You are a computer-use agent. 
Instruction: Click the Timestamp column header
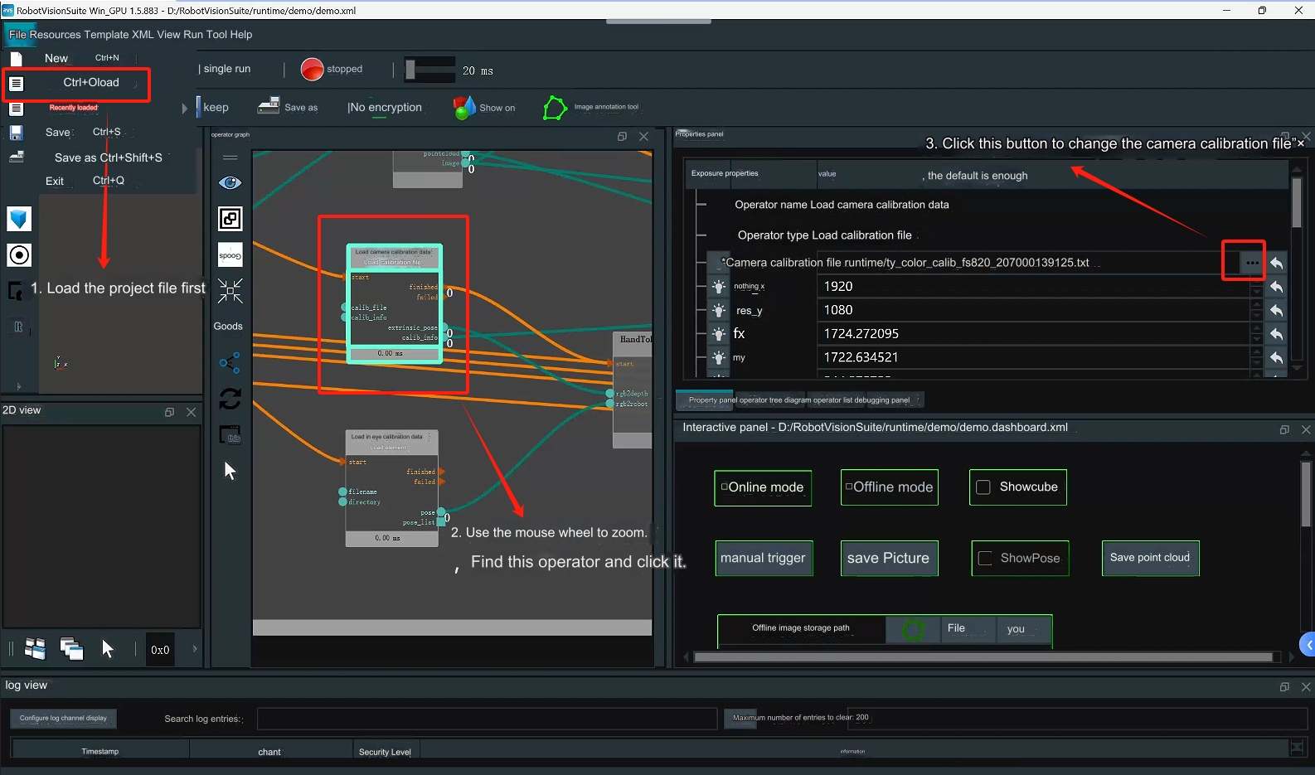pos(100,751)
